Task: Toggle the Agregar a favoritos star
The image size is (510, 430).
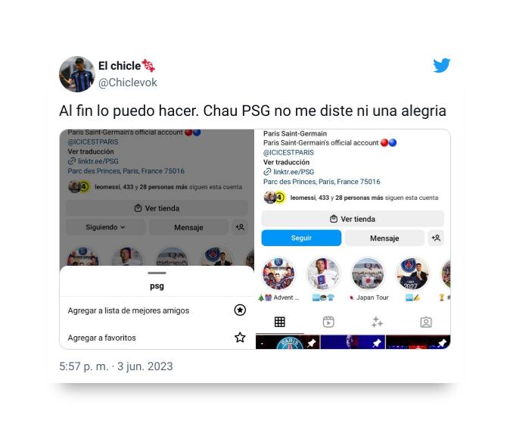Action: click(x=240, y=337)
